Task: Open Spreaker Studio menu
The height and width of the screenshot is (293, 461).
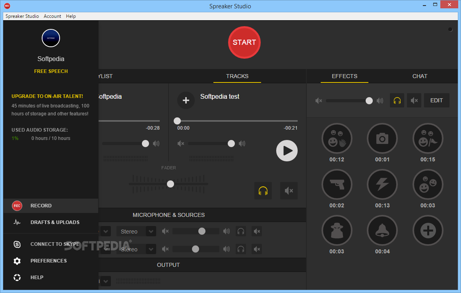Action: pos(22,16)
